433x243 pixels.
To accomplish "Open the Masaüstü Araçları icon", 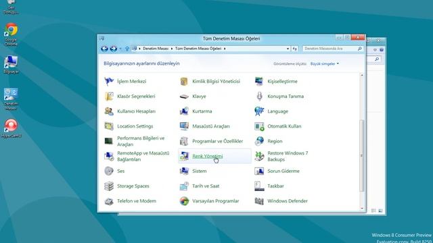I will point(184,126).
